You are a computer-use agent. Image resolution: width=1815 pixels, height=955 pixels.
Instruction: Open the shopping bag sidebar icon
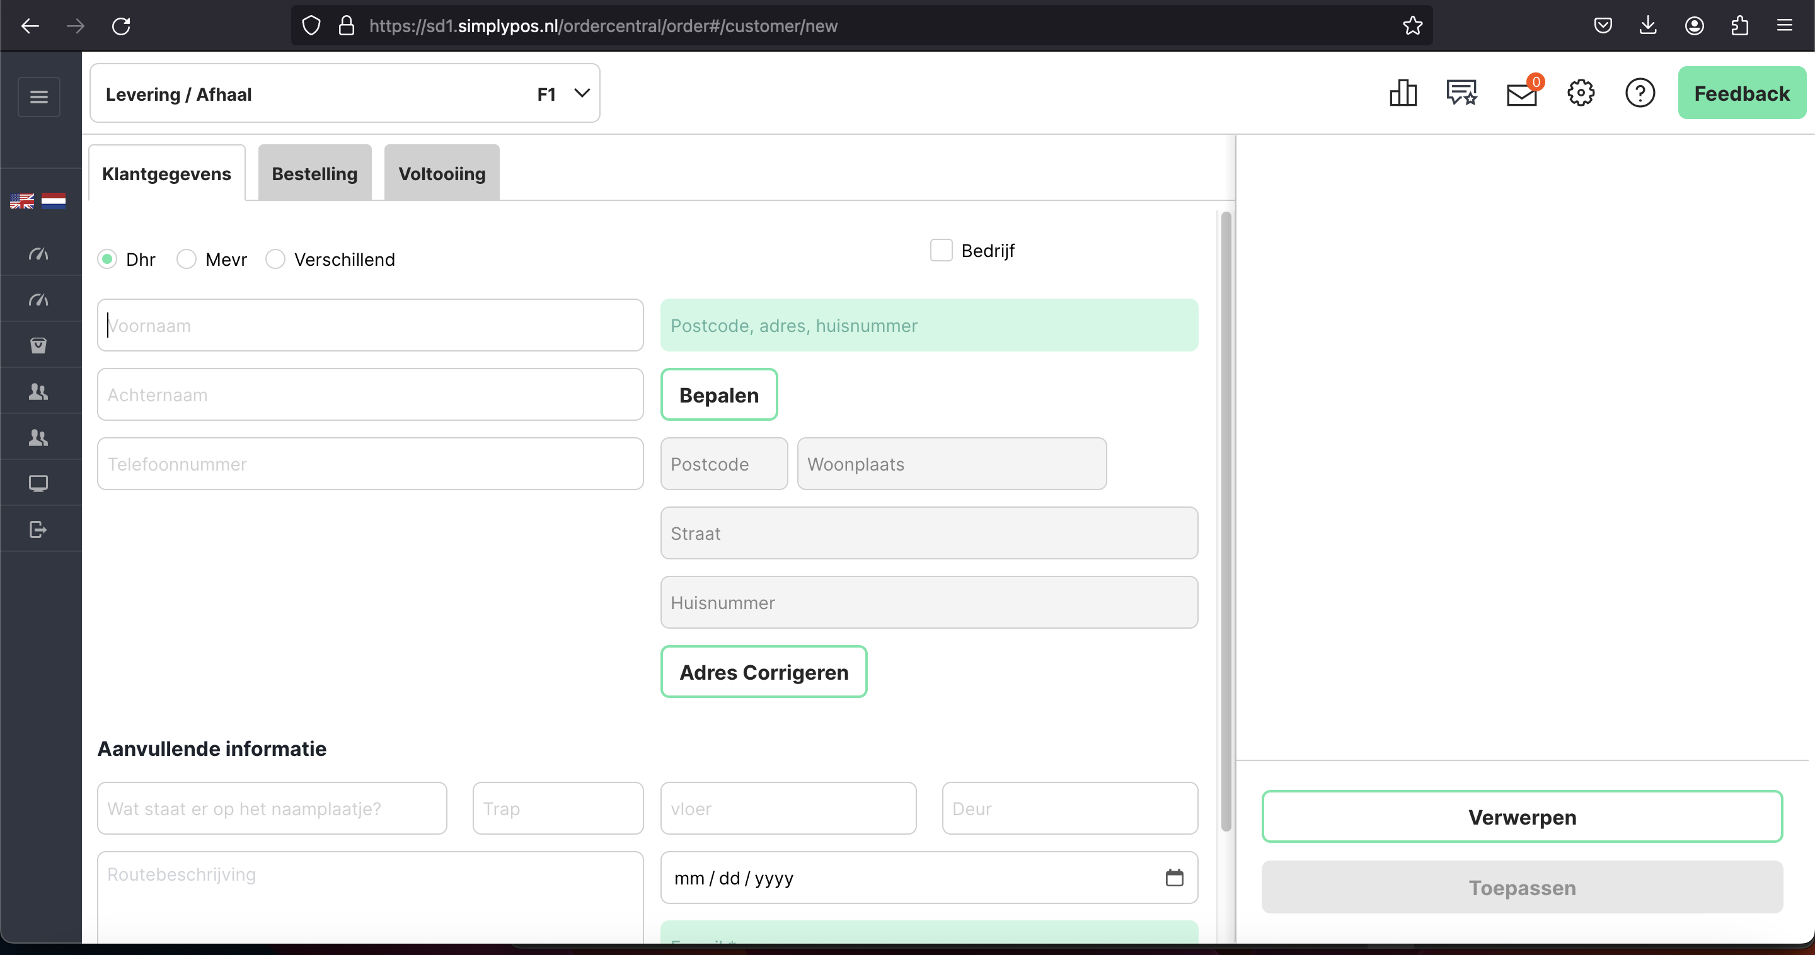pos(38,345)
